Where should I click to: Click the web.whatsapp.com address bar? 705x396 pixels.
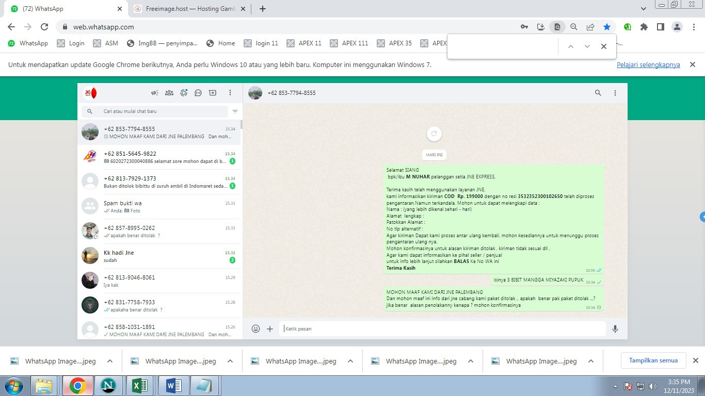point(289,27)
